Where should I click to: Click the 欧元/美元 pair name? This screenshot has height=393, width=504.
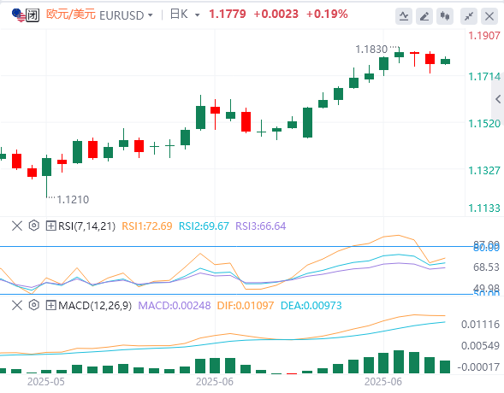[x=71, y=15]
